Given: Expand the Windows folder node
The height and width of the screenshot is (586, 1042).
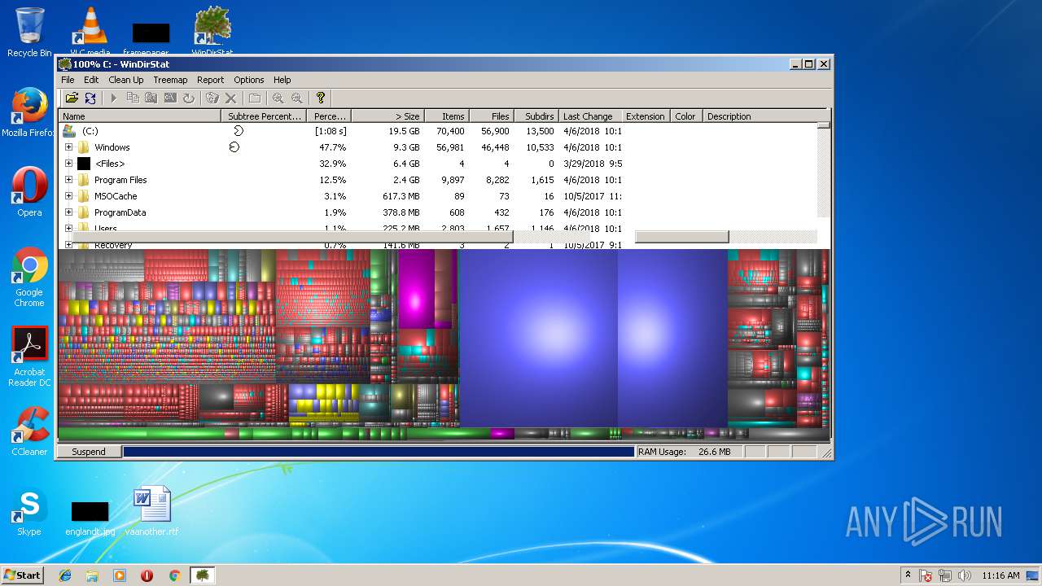Looking at the screenshot, I should (x=68, y=147).
